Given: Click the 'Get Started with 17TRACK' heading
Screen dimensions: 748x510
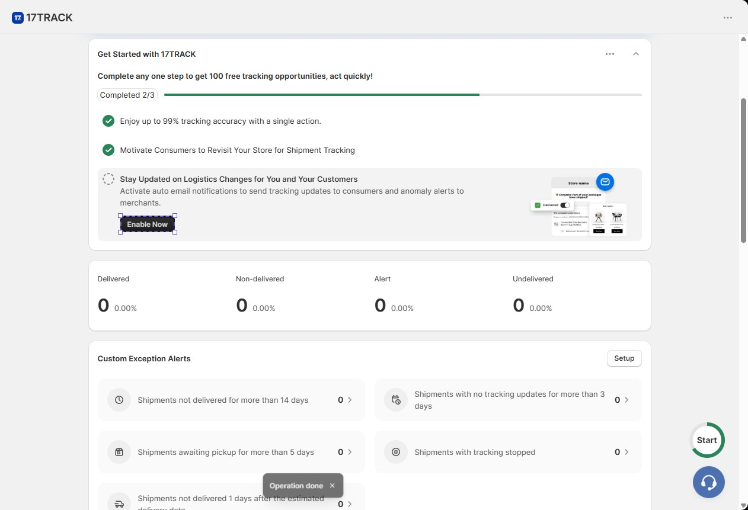Looking at the screenshot, I should (x=146, y=54).
